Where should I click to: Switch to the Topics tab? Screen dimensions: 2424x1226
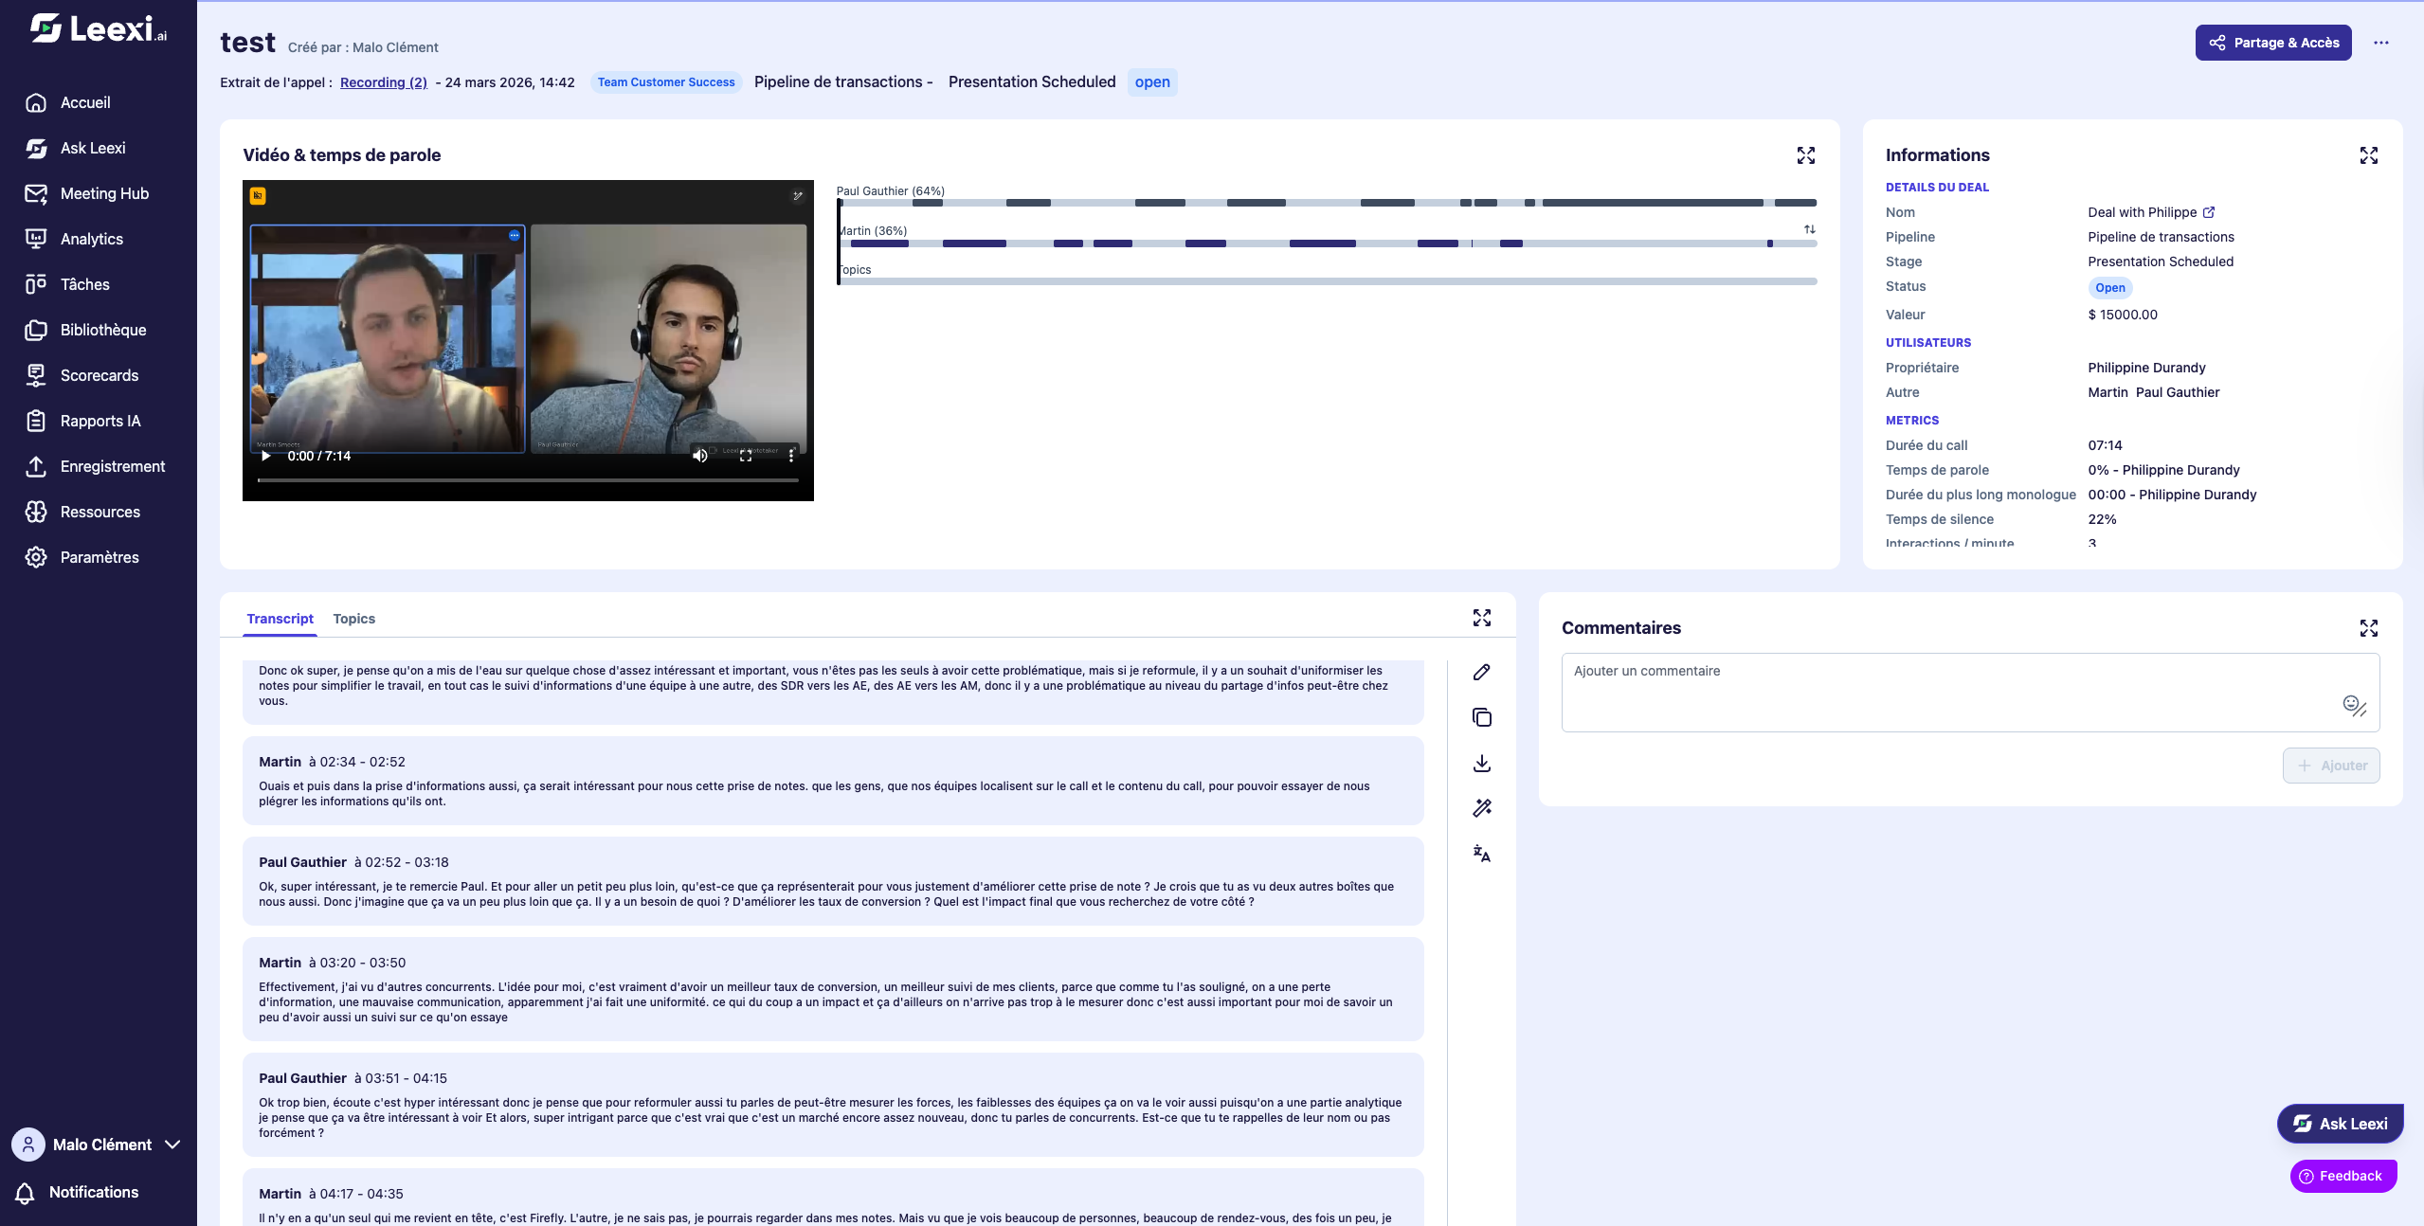[x=353, y=619]
